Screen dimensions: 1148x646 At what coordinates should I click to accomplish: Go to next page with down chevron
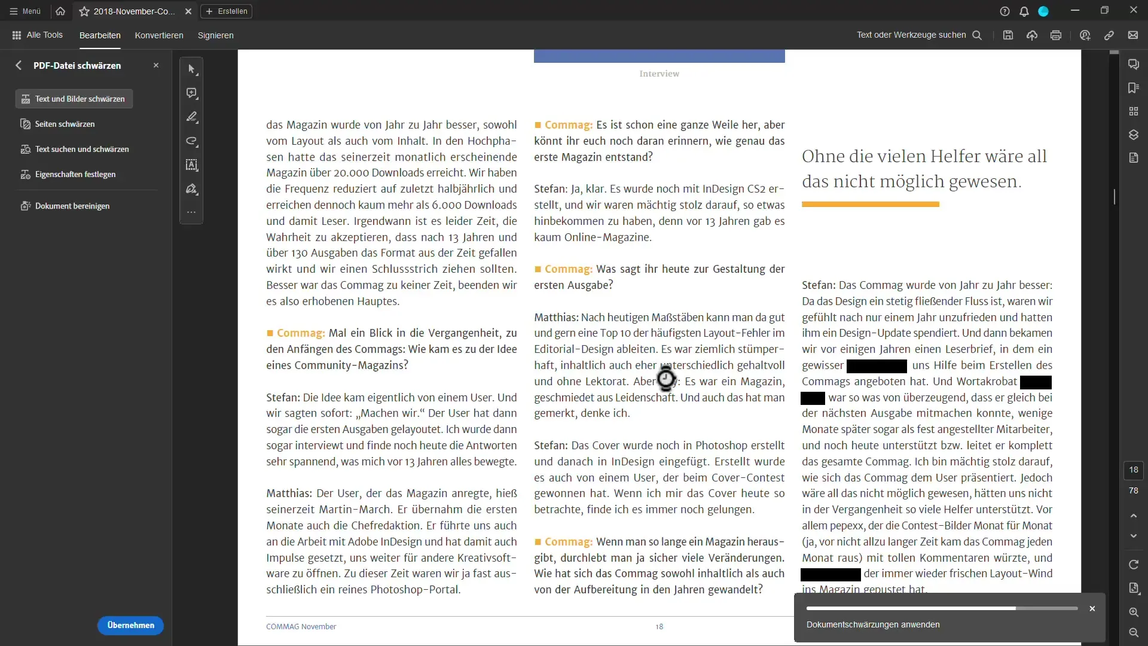click(x=1134, y=536)
